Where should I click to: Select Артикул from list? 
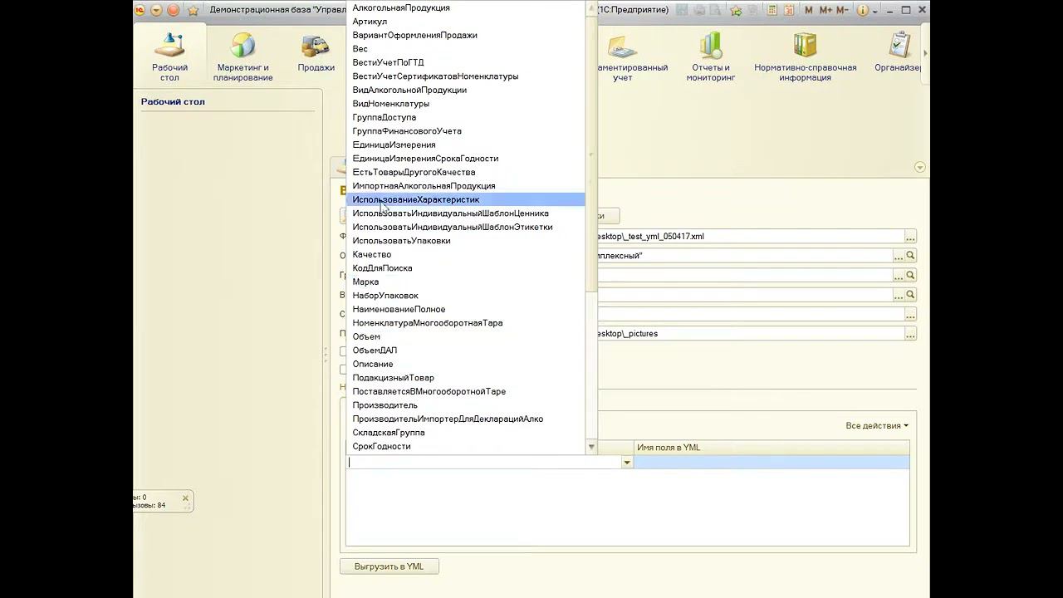coord(465,22)
